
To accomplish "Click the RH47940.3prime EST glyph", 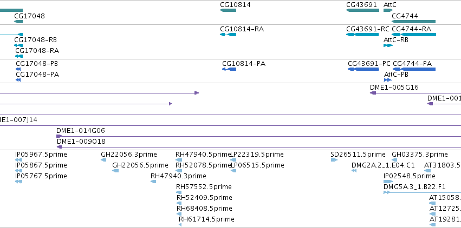I will pos(153,182).
